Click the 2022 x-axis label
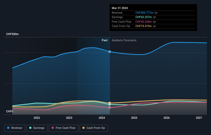The image size is (211, 135). pos(37,118)
